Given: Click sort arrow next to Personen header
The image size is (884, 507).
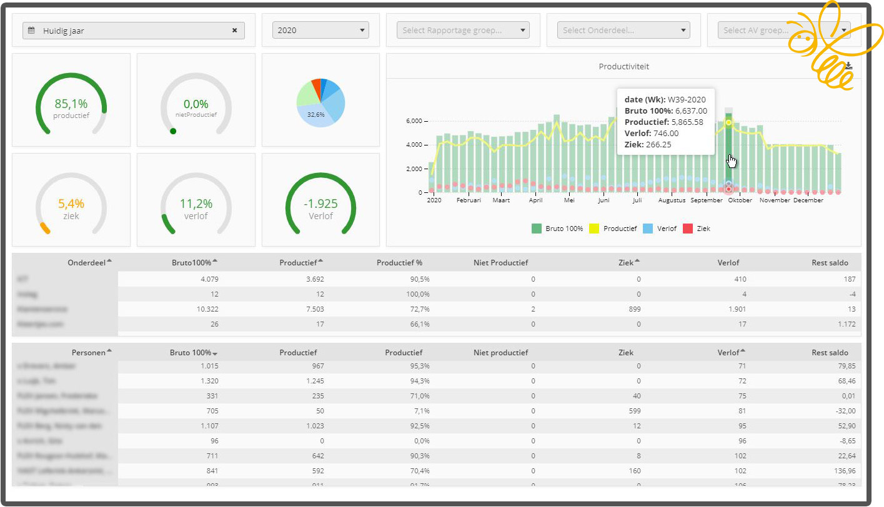Looking at the screenshot, I should pos(109,351).
